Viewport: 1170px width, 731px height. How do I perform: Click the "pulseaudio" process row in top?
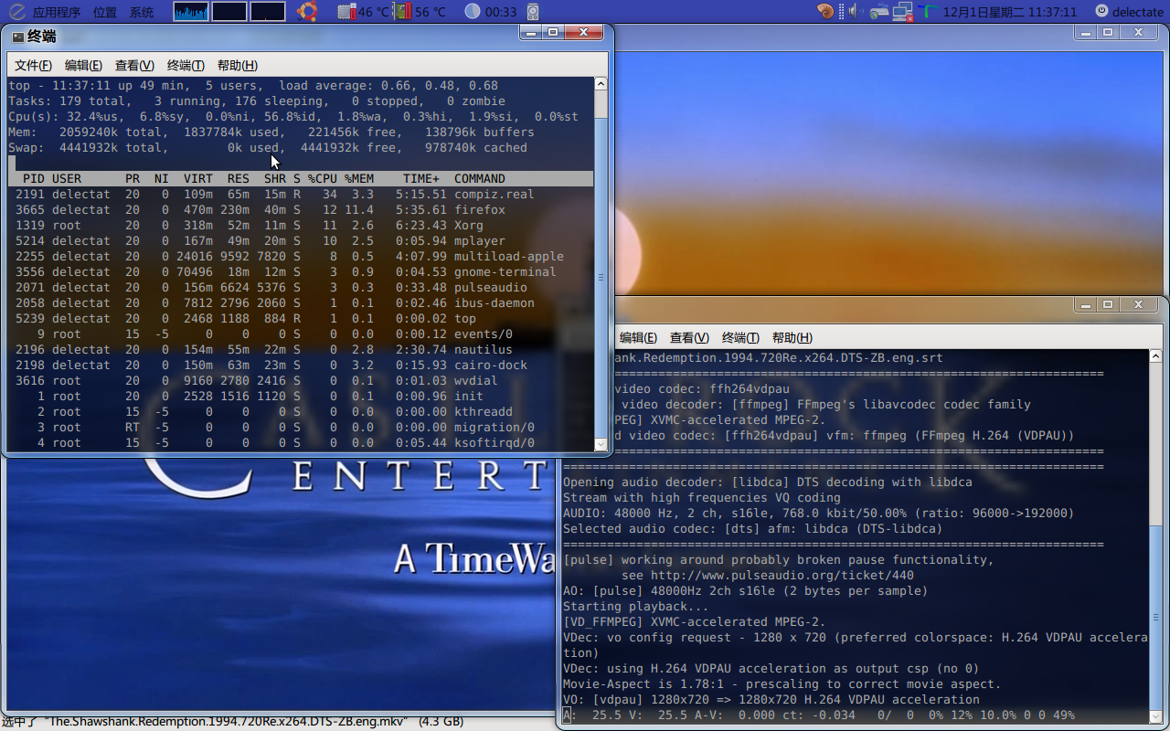point(301,288)
